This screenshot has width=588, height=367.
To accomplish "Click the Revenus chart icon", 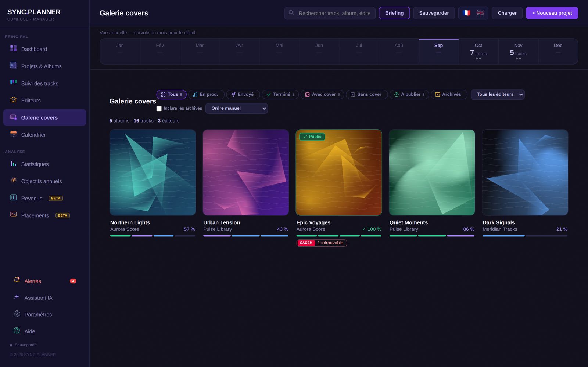I will tap(13, 197).
